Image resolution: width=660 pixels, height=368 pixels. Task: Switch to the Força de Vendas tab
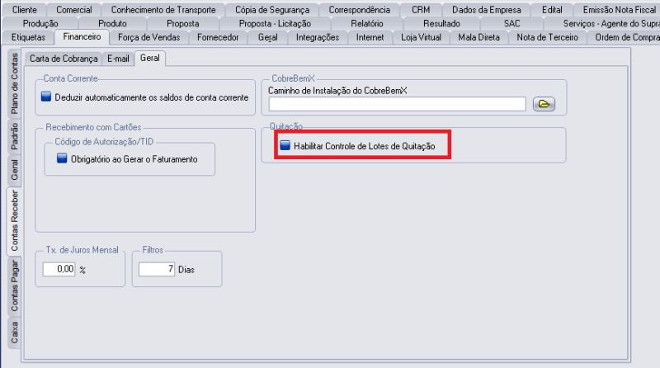coord(148,37)
